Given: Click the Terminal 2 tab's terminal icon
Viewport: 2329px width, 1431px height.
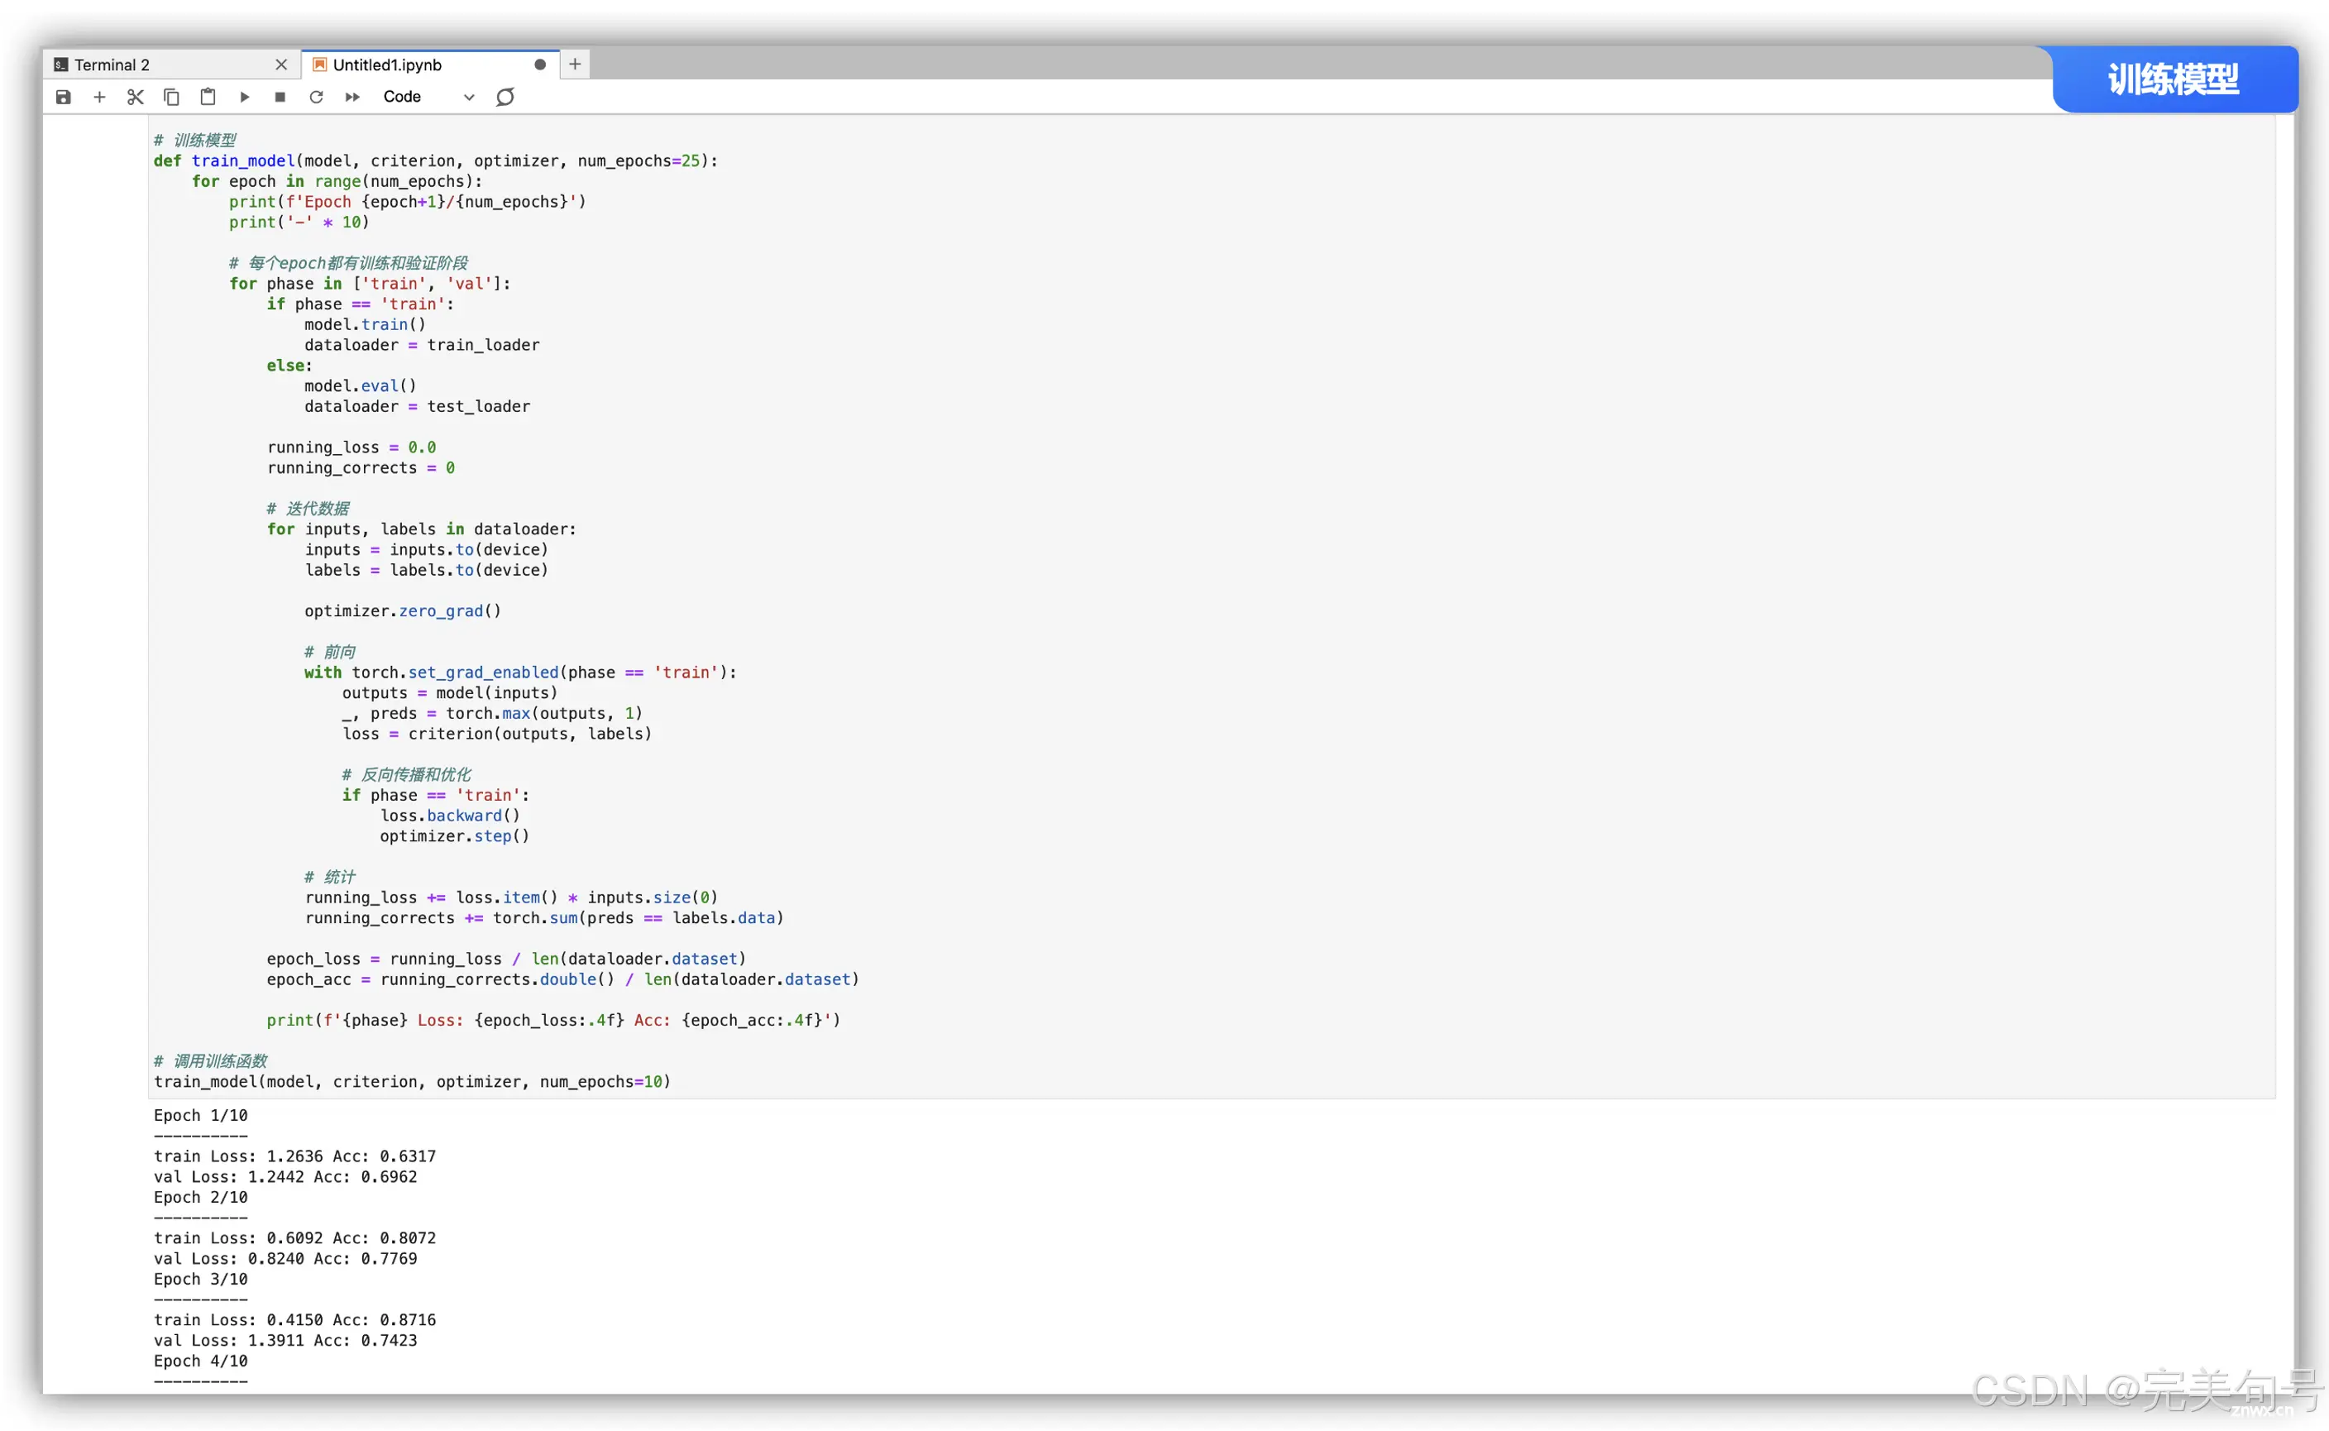Looking at the screenshot, I should [x=60, y=65].
